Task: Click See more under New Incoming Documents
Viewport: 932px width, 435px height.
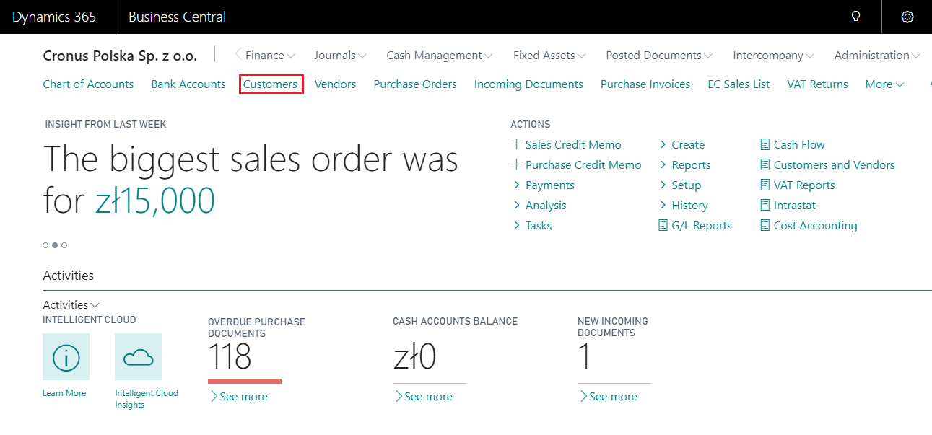Action: [x=608, y=396]
